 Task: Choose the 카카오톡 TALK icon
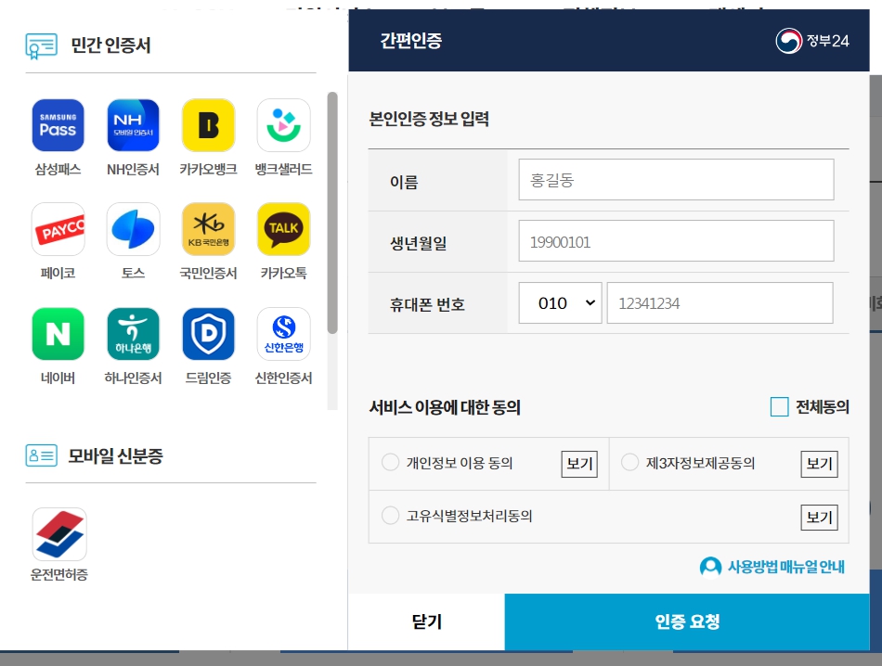(283, 229)
